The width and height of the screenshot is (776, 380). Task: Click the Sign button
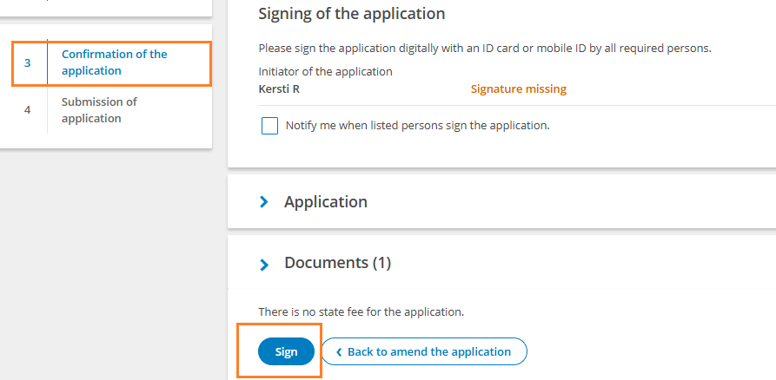(286, 351)
